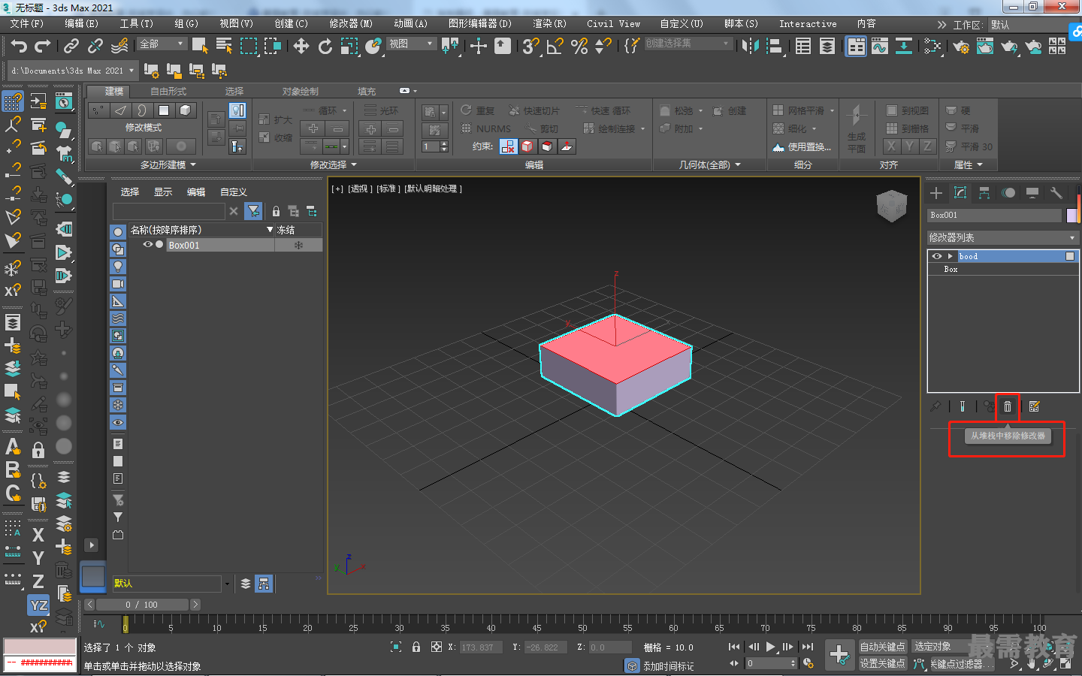This screenshot has height=676, width=1082.
Task: Activate the Select and Move tool
Action: [x=301, y=47]
